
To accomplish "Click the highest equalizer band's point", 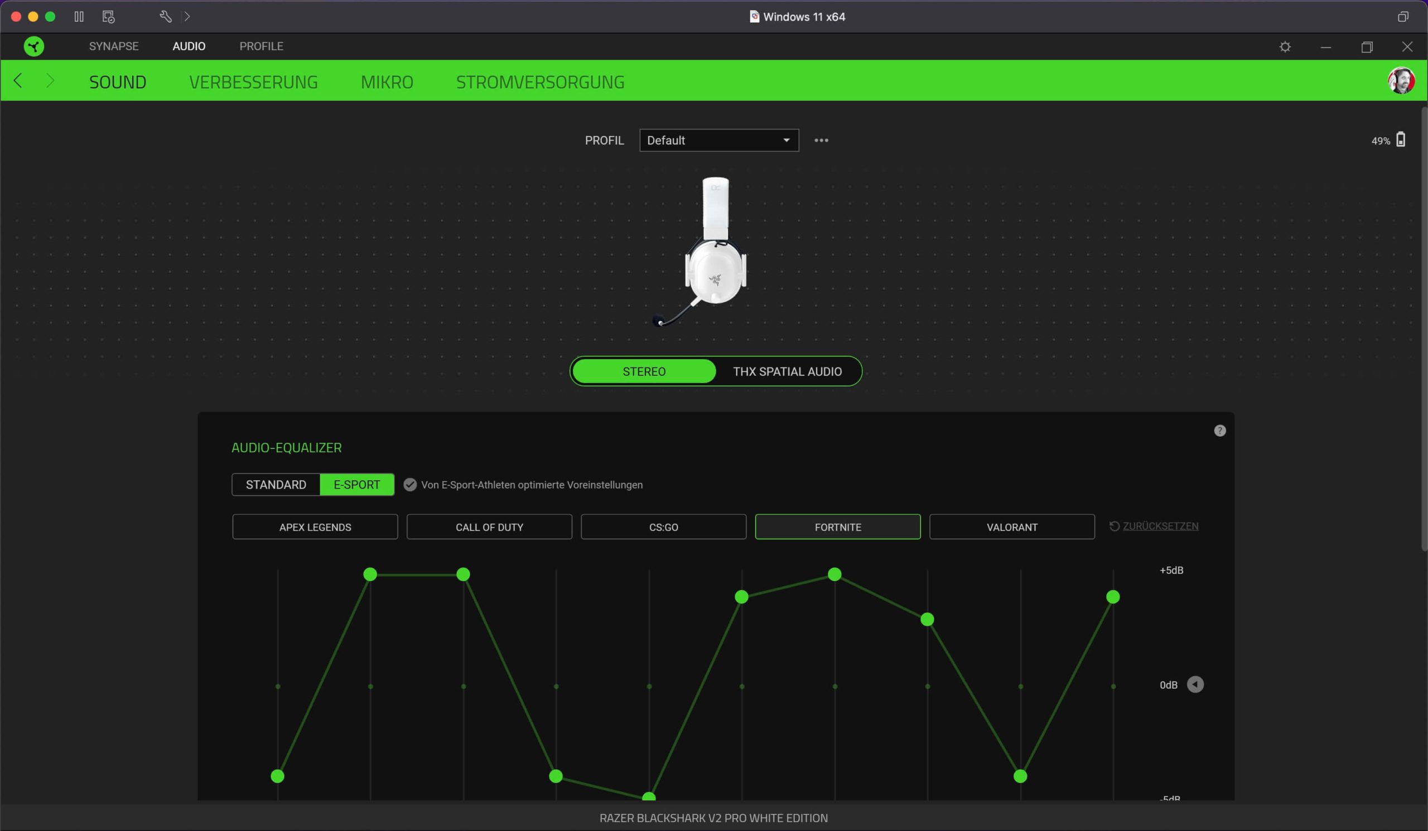I will click(x=1113, y=597).
